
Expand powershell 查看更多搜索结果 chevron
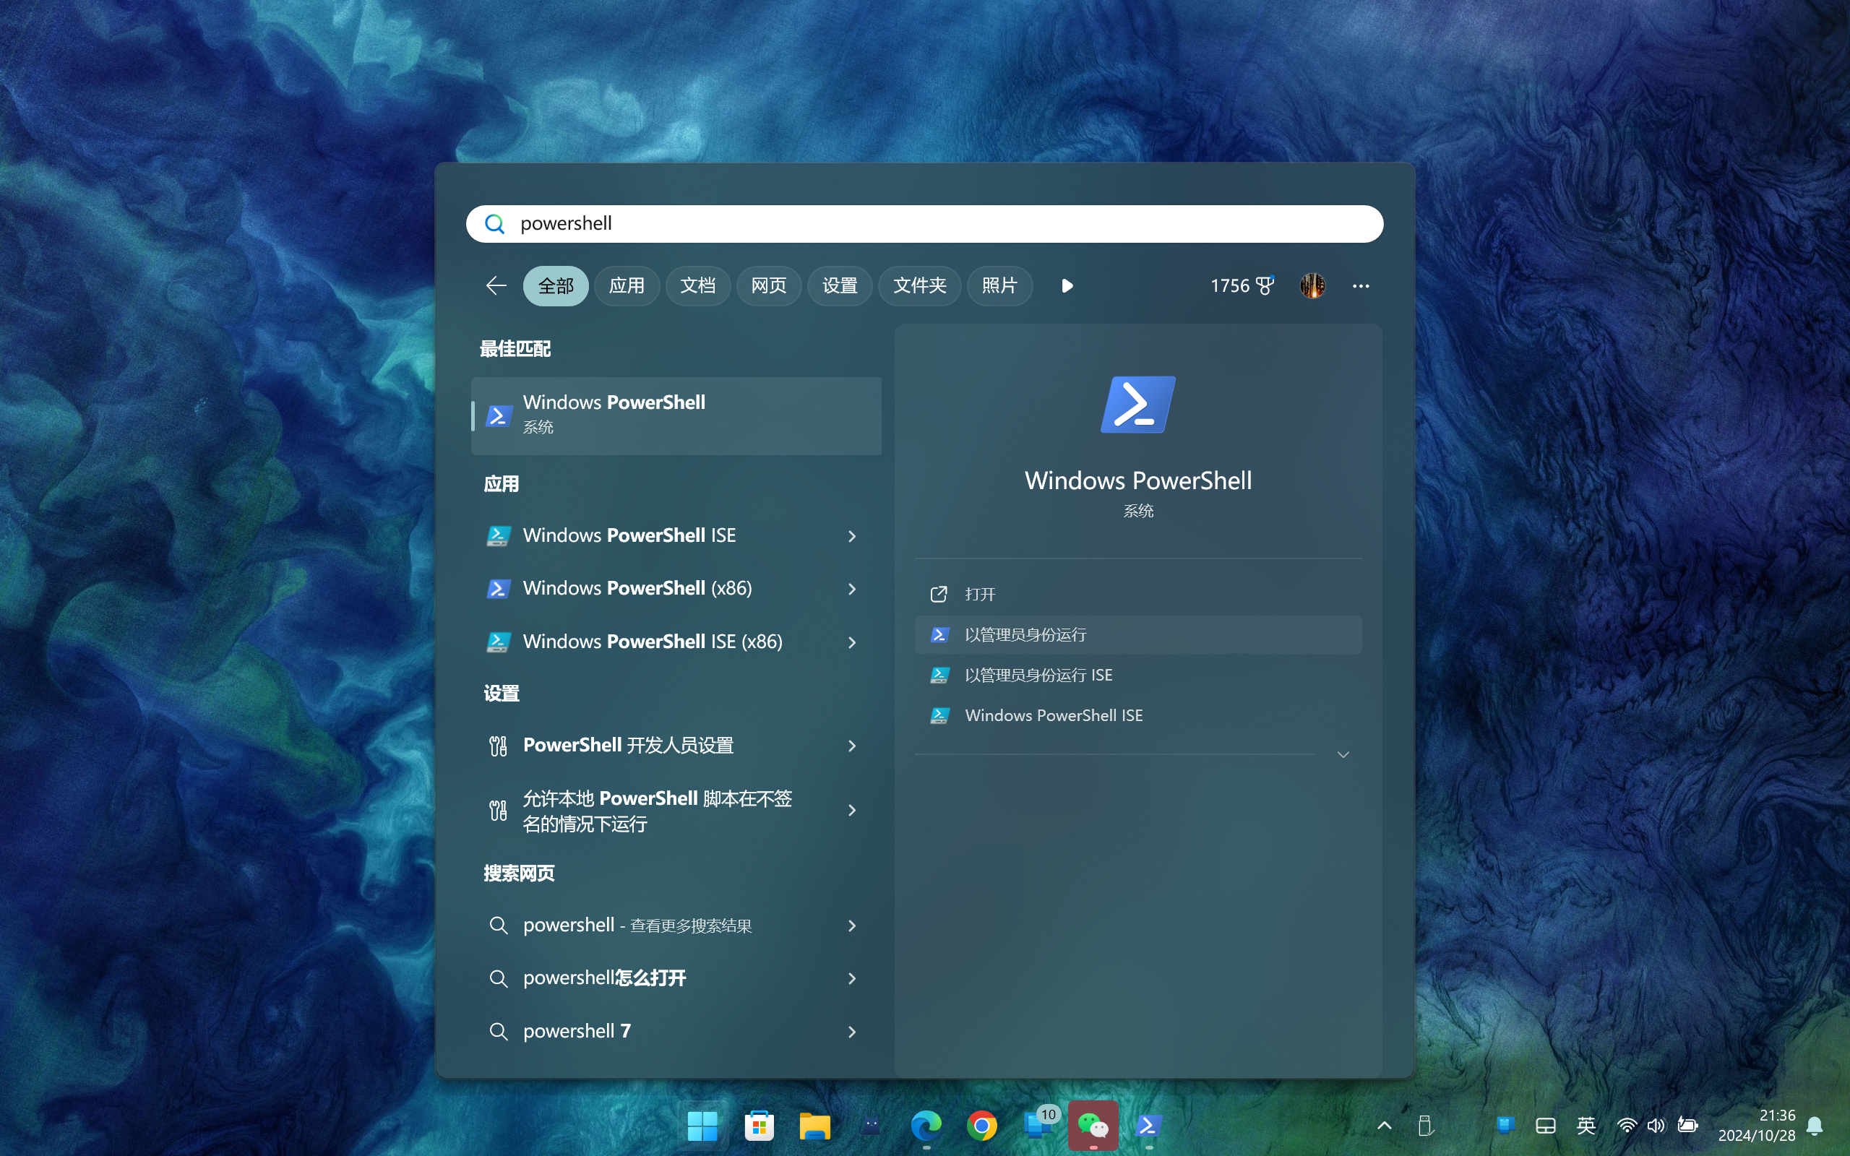(851, 926)
